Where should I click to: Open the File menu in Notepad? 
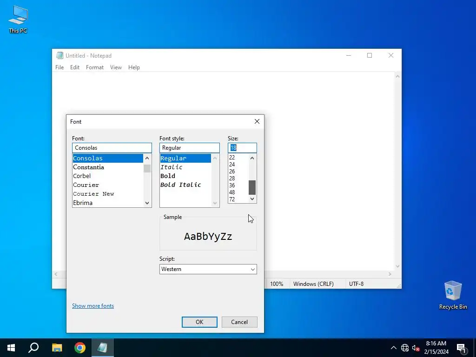point(59,67)
